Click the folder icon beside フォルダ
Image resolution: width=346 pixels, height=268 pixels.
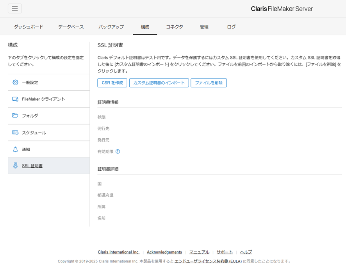(15, 116)
